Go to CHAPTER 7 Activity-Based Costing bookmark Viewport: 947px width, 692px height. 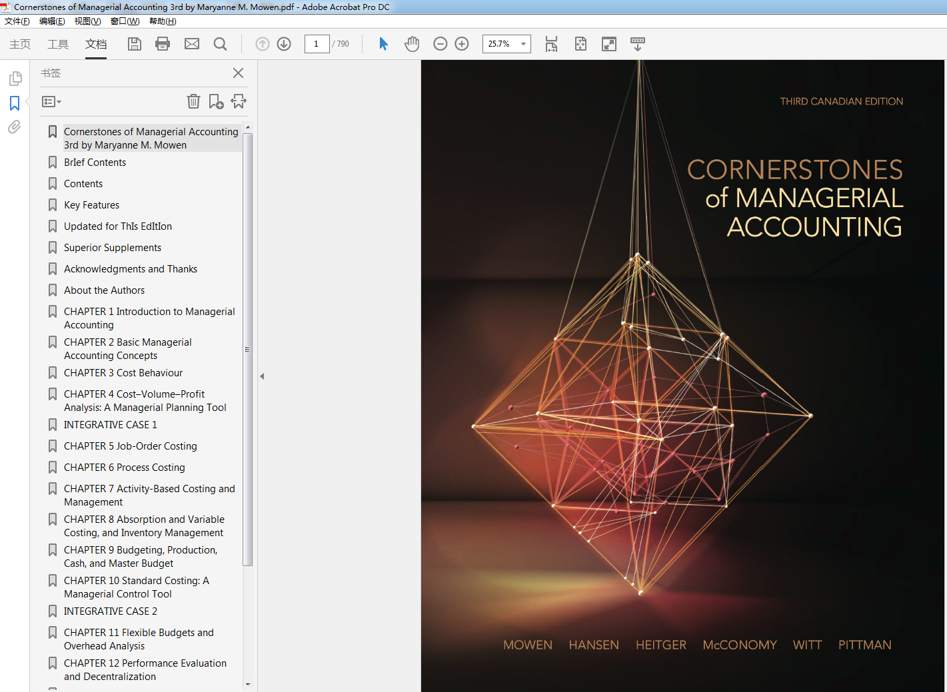(x=149, y=496)
